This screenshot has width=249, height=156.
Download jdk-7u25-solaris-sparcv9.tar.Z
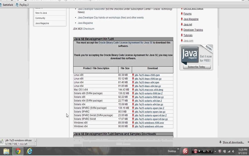click(151, 115)
